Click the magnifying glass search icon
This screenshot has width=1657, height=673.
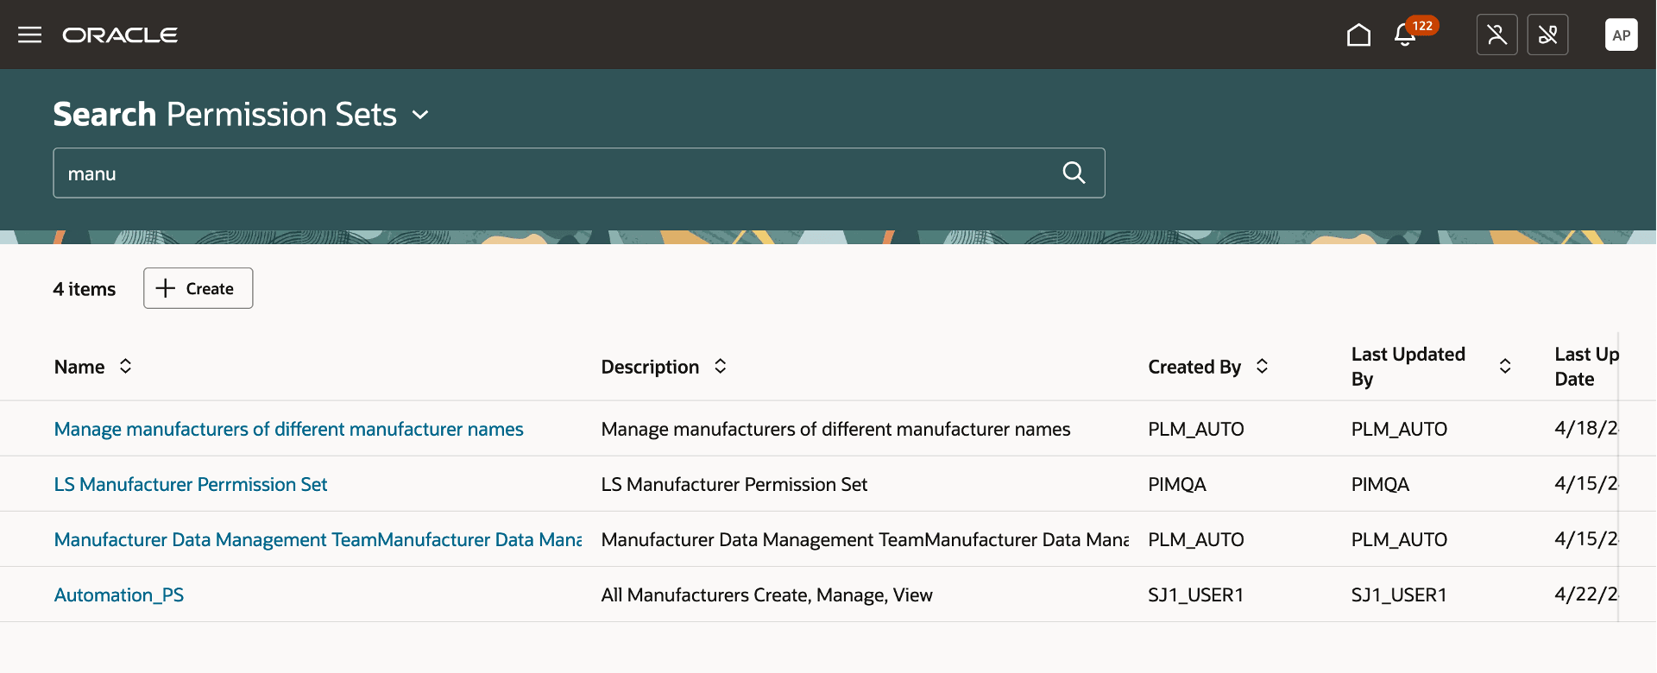click(x=1074, y=173)
